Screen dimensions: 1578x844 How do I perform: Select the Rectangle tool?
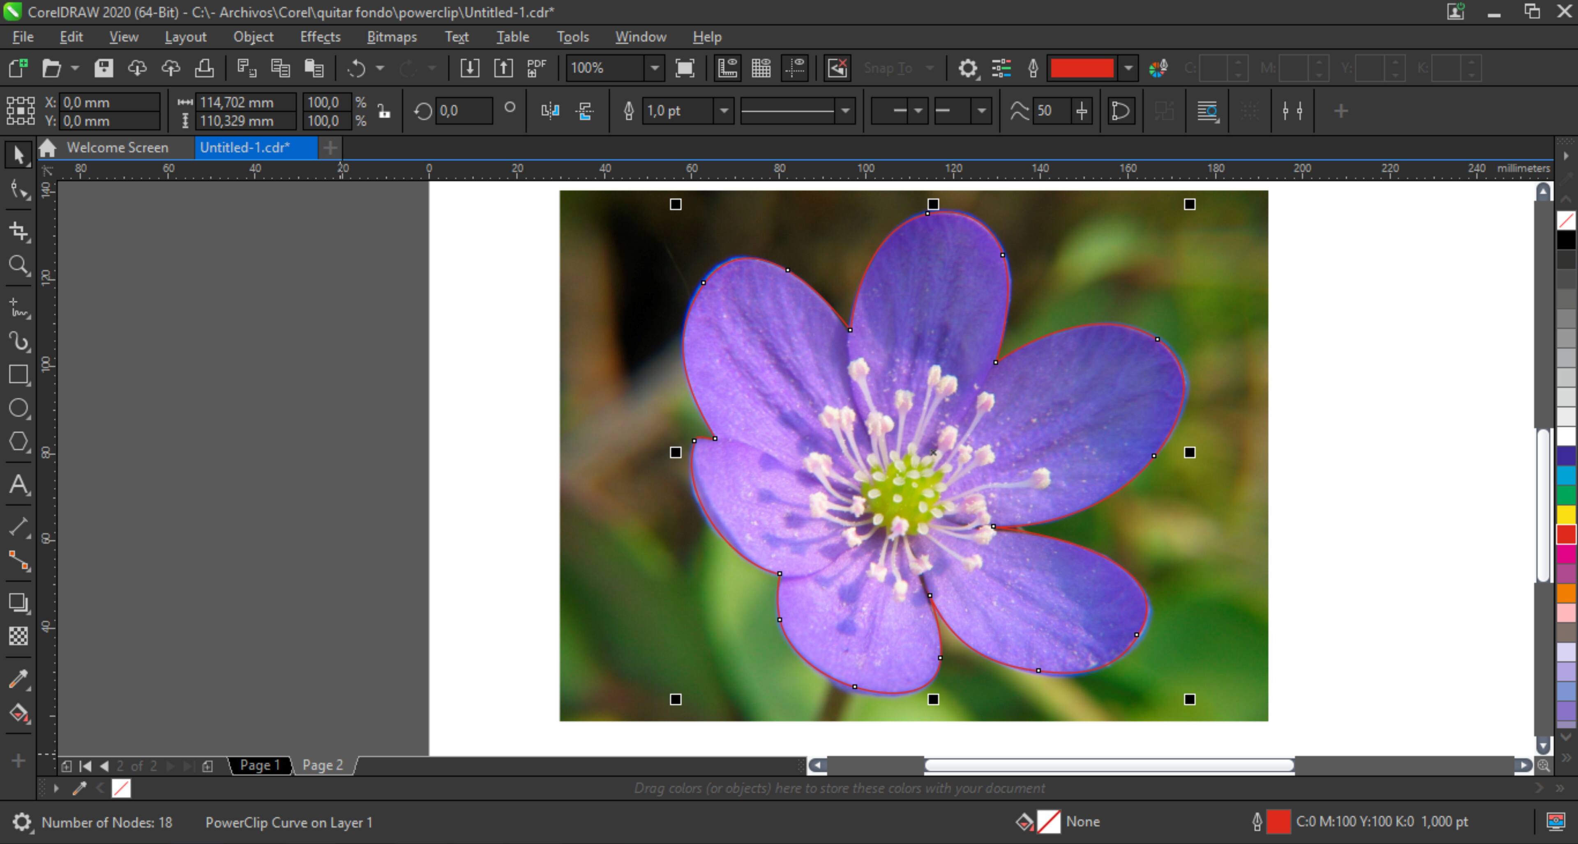click(18, 374)
